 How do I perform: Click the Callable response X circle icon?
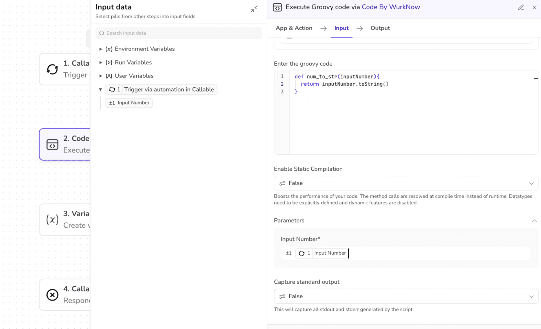coord(52,295)
